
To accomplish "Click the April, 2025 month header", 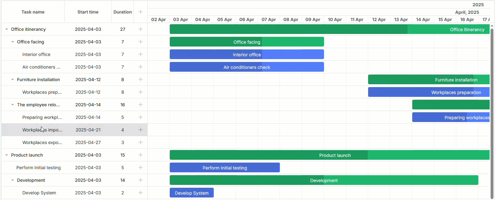I will (x=467, y=12).
